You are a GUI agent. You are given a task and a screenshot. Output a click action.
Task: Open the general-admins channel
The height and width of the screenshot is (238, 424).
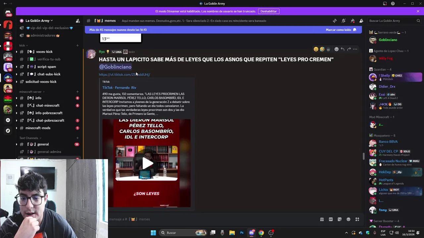click(49, 152)
